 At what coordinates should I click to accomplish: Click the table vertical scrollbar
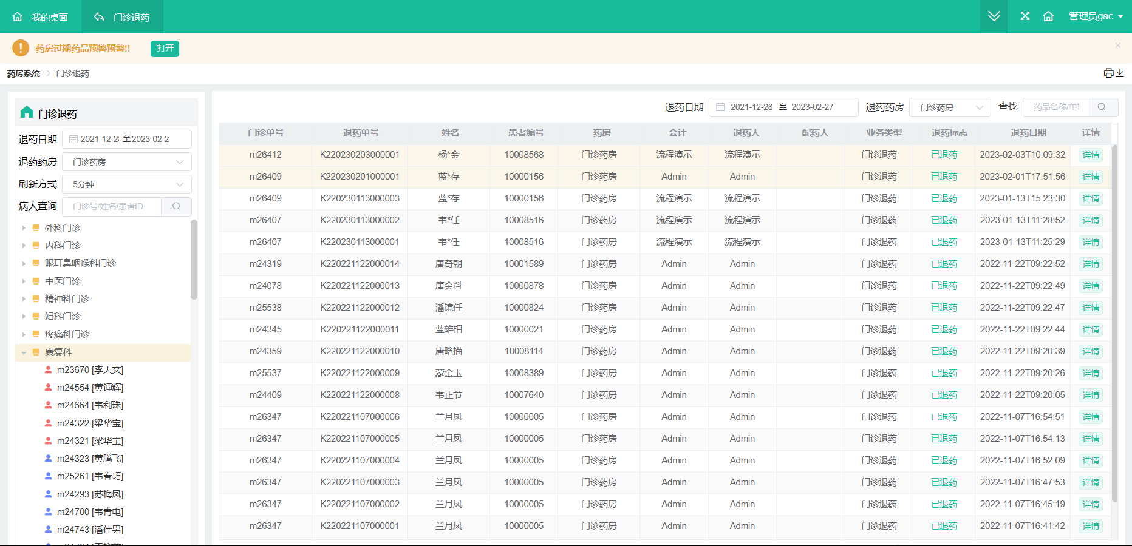tap(1114, 323)
